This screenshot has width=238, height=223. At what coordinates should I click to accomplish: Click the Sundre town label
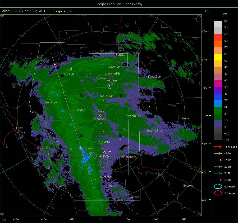pyautogui.click(x=80, y=110)
